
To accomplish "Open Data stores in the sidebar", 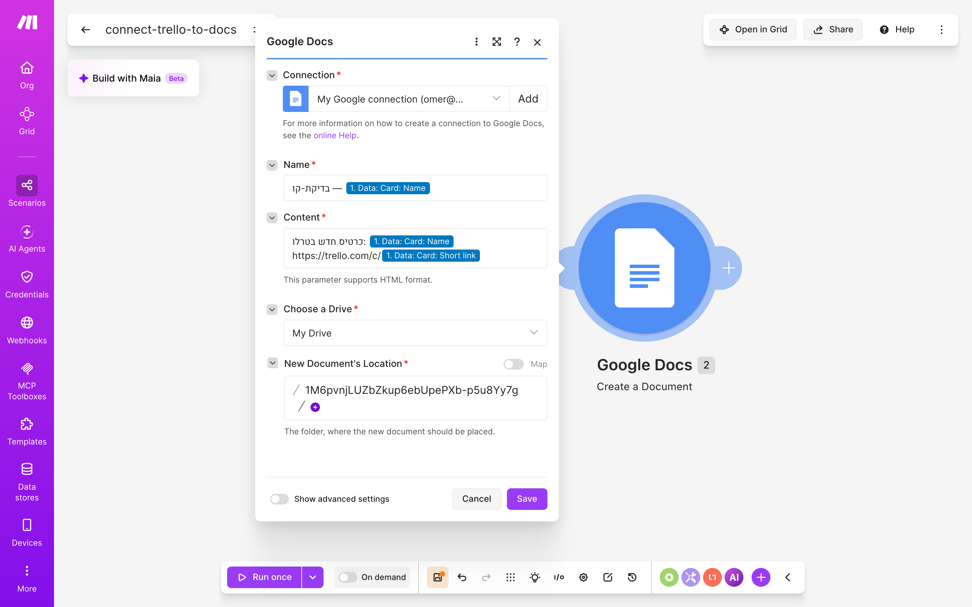I will [27, 483].
